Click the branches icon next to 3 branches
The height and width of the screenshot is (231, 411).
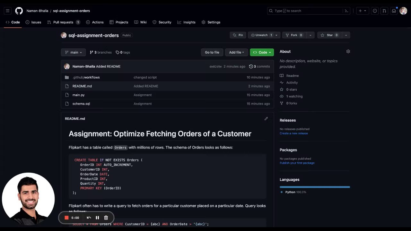(92, 52)
